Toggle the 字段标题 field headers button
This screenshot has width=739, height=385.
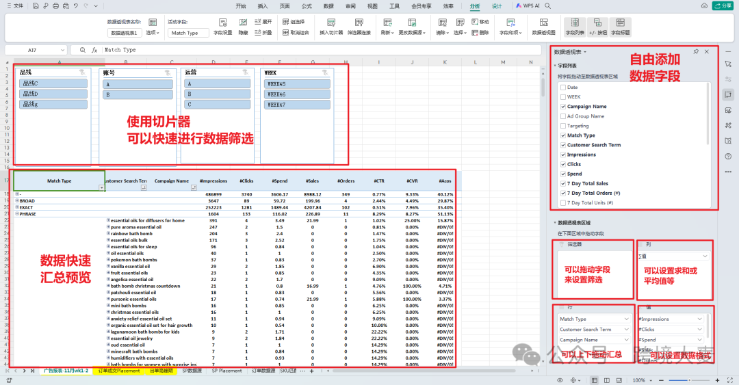tap(620, 27)
